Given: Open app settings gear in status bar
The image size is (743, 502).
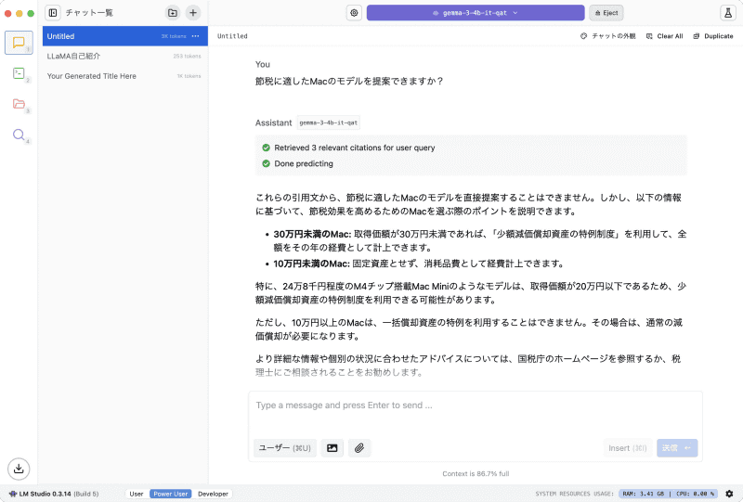Looking at the screenshot, I should tap(729, 494).
